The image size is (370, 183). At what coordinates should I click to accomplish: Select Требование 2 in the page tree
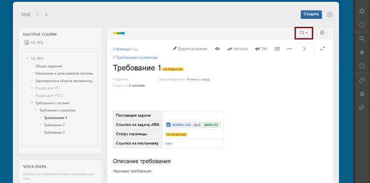coord(54,125)
